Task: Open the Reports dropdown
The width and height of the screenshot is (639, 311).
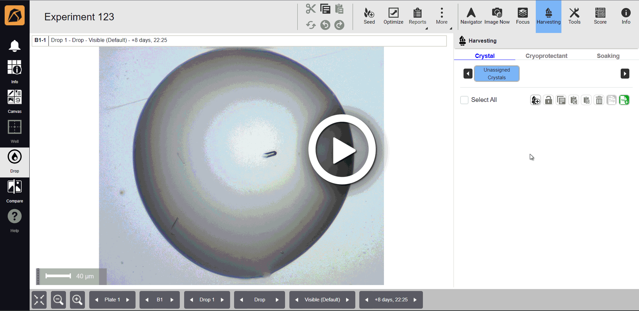Action: [417, 16]
